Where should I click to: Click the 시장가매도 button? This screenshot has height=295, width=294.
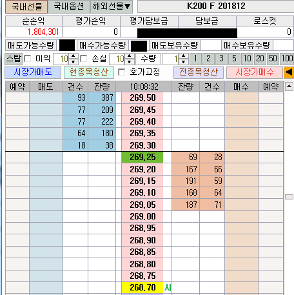(x=33, y=72)
